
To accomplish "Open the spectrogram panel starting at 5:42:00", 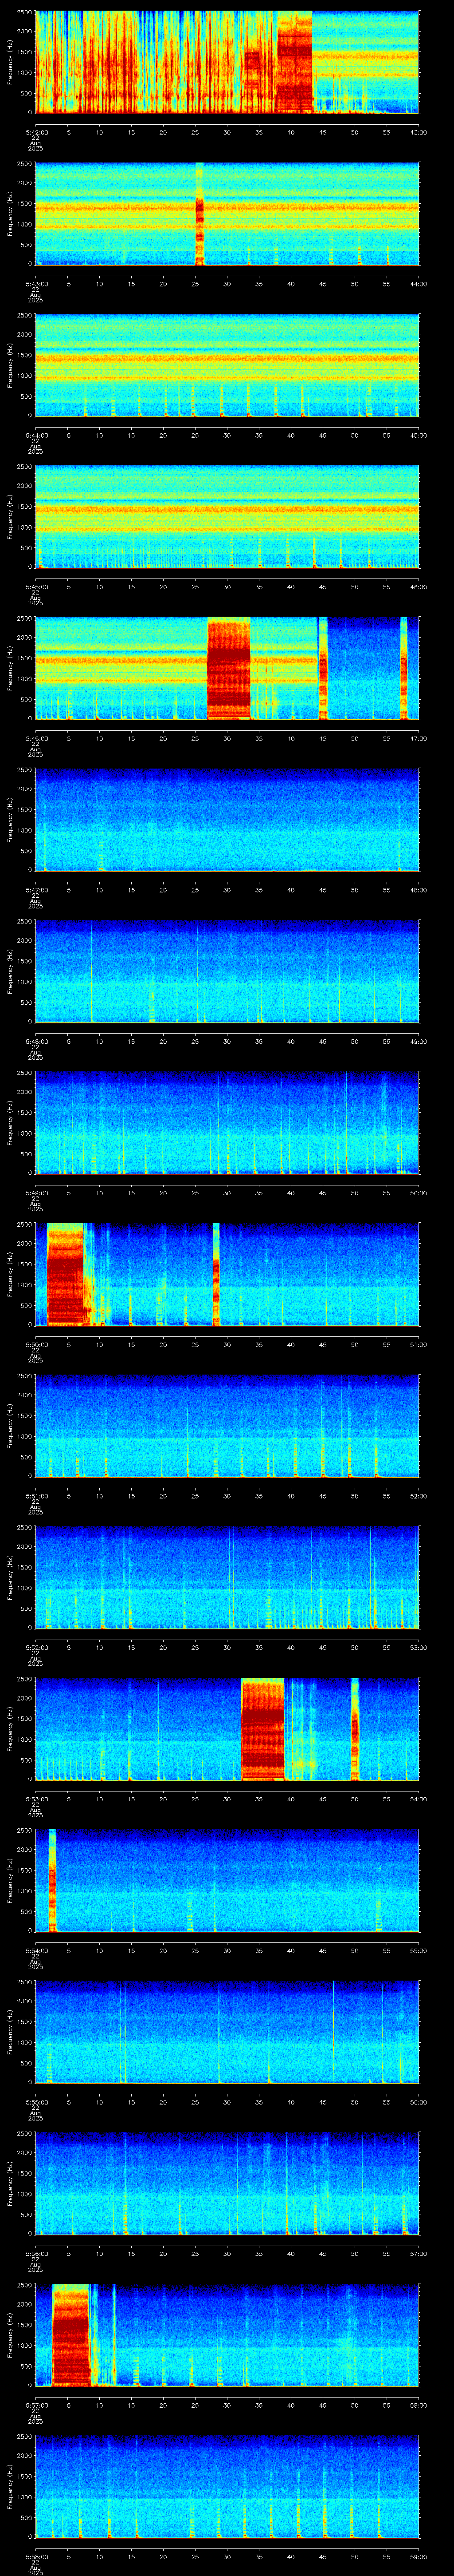I will pos(227,62).
